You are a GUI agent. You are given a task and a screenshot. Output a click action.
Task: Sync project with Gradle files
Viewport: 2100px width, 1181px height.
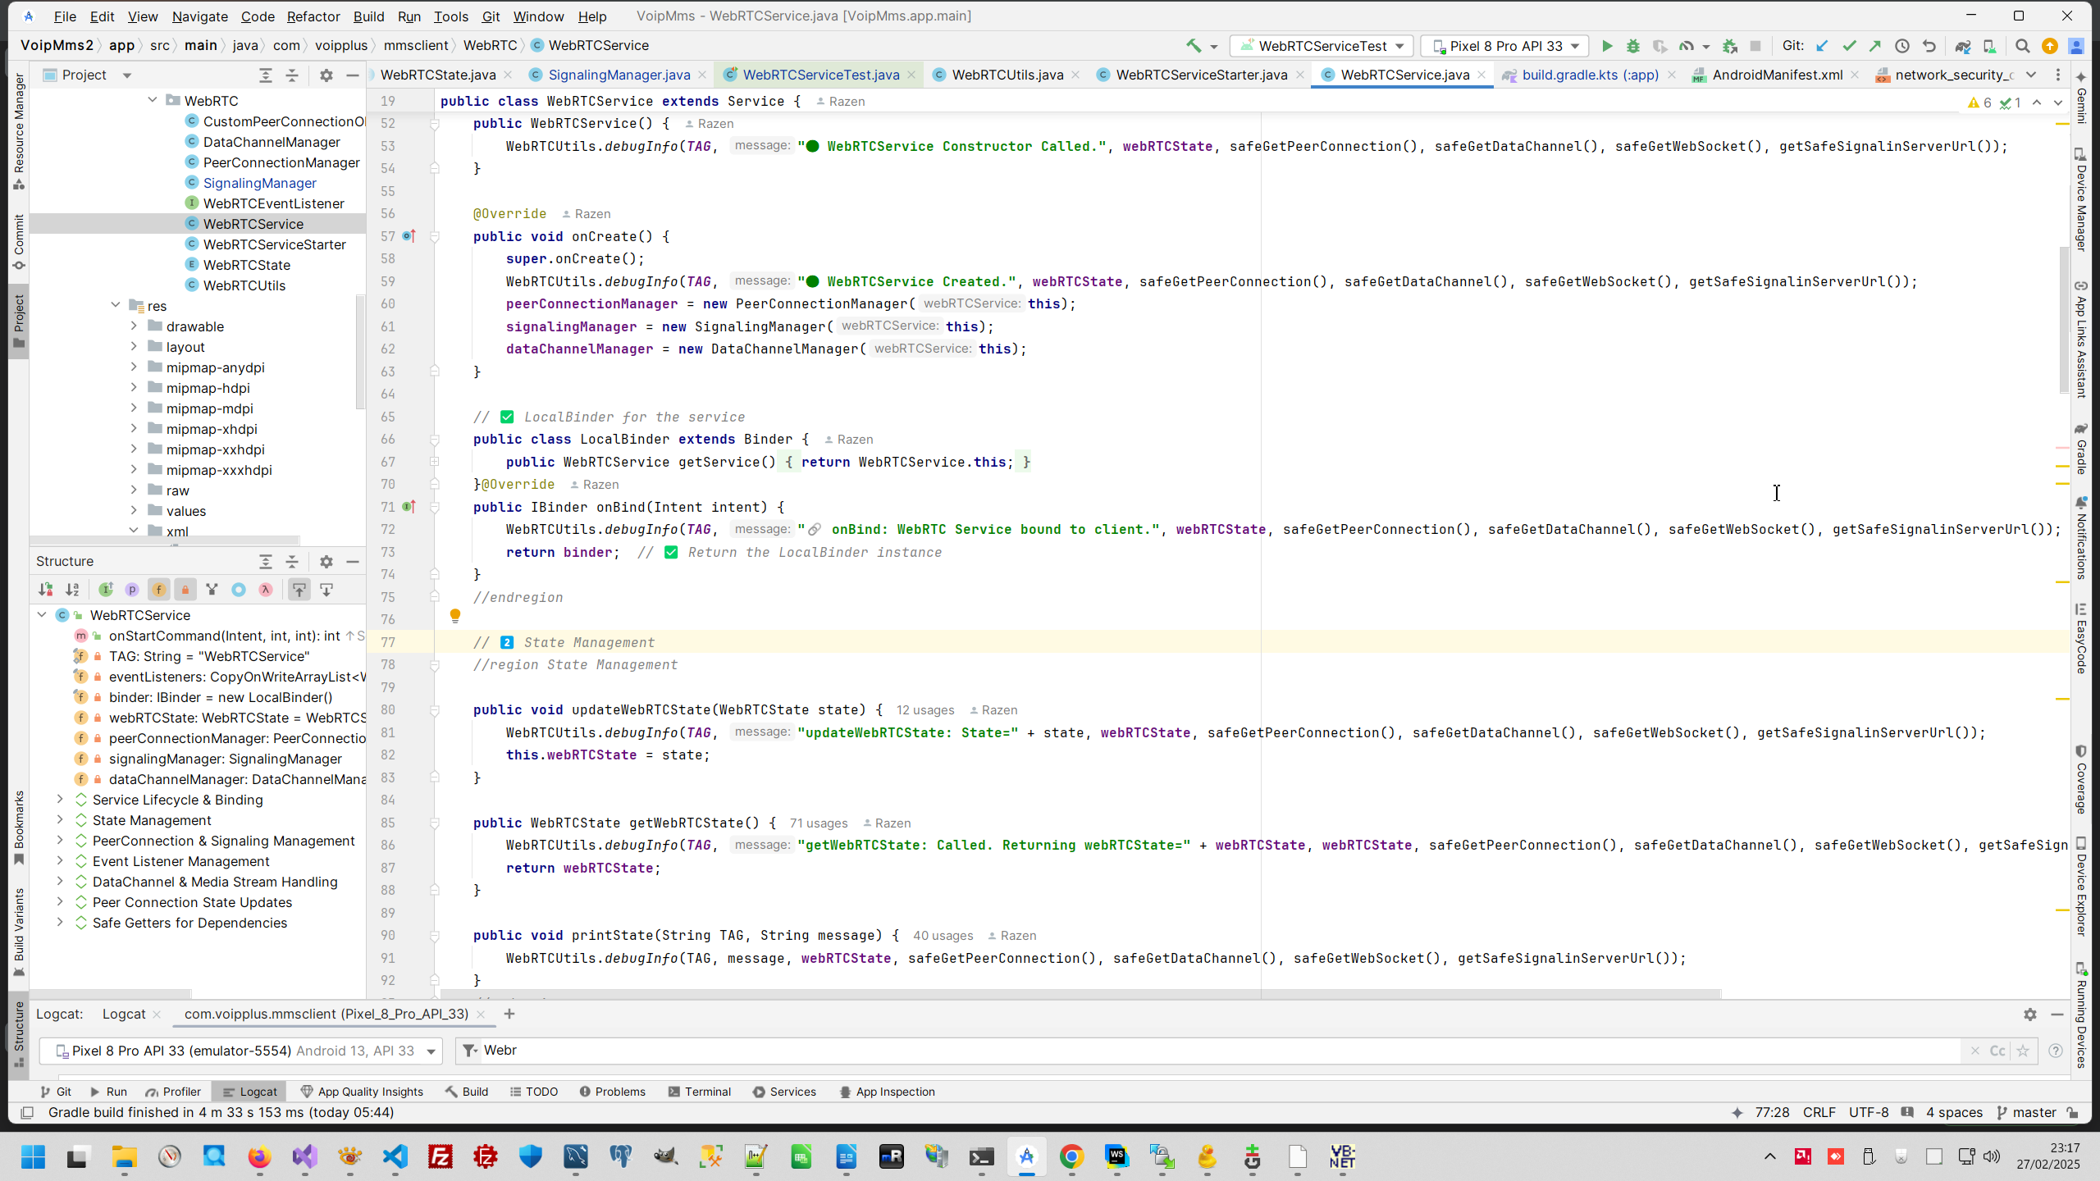pos(1962,46)
